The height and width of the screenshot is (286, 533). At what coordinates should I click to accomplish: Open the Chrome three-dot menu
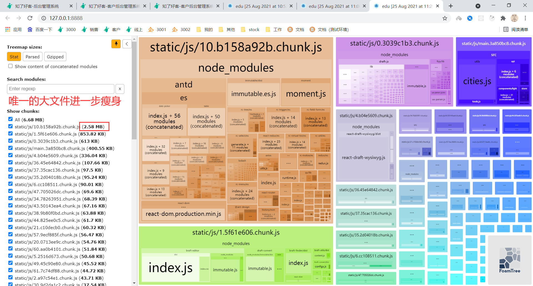(525, 18)
